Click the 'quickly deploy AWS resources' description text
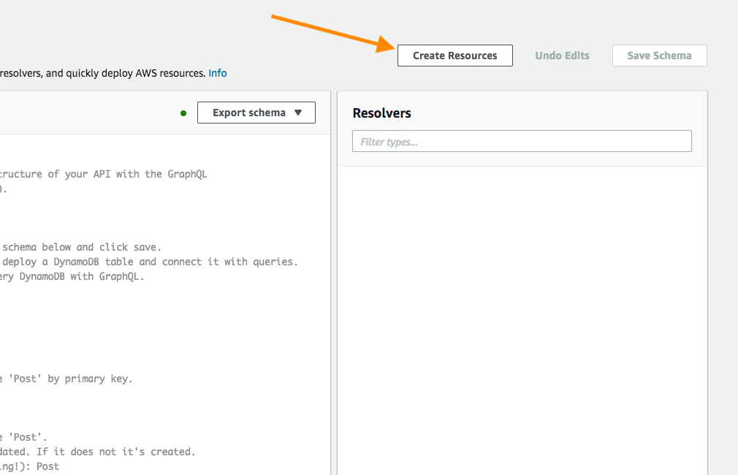 click(x=102, y=73)
